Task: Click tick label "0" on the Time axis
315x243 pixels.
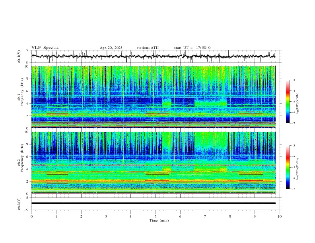Action: click(31, 216)
